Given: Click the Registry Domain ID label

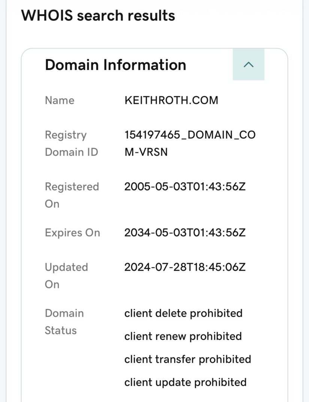Looking at the screenshot, I should (x=71, y=143).
